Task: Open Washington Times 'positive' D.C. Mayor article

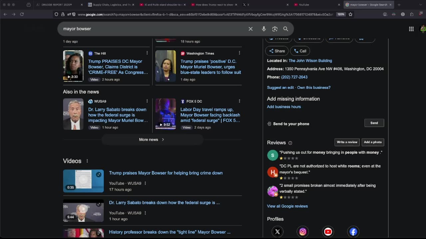Action: point(211,67)
